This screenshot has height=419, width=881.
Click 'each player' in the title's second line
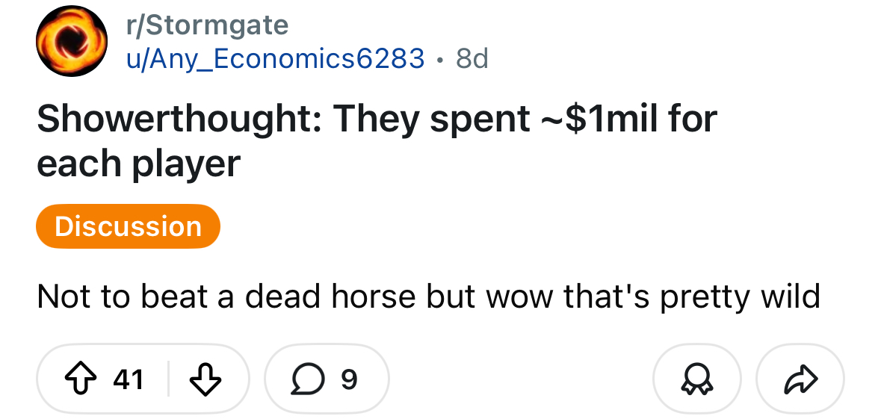pos(138,164)
